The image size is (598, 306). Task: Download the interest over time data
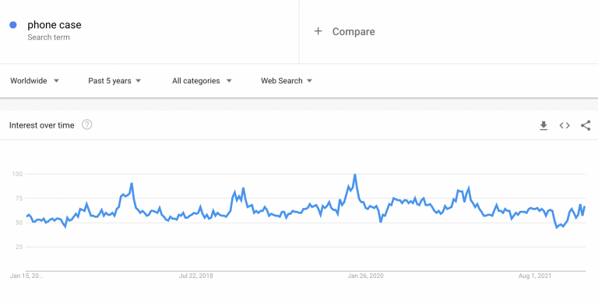pos(543,125)
